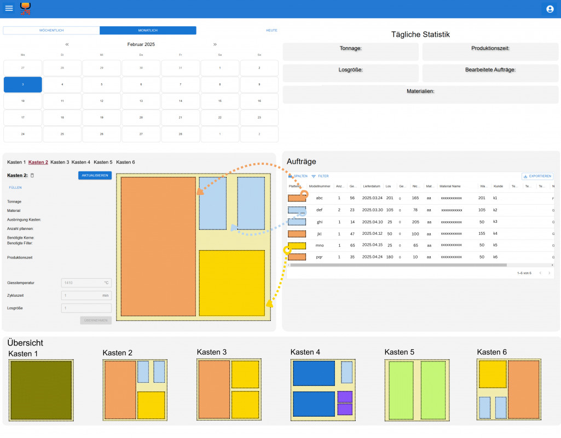Screen dimensions: 561x438
Task: Select the Kasten 4 tab
Action: (81, 162)
